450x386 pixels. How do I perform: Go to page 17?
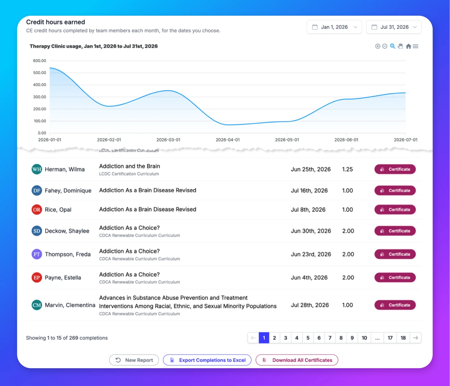390,338
